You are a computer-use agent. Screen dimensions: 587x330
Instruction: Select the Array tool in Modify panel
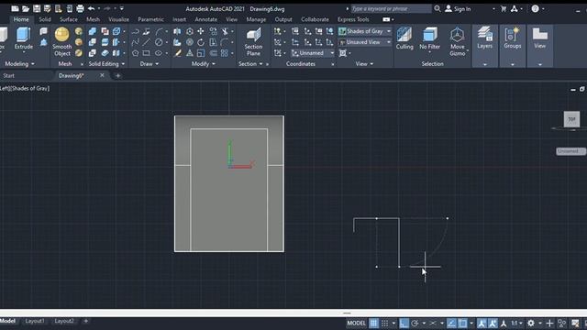pyautogui.click(x=225, y=53)
